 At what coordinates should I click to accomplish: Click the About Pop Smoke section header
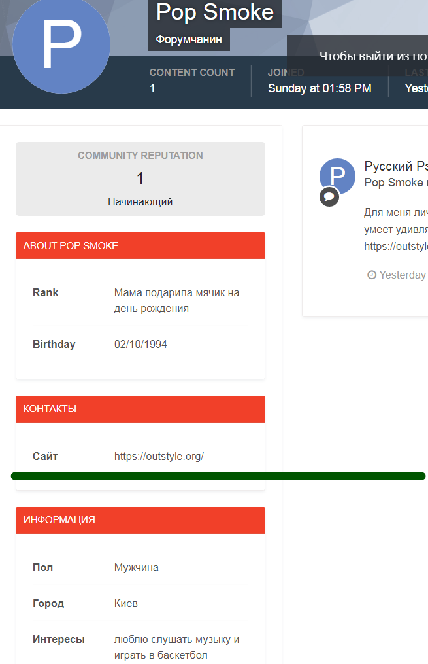(140, 246)
